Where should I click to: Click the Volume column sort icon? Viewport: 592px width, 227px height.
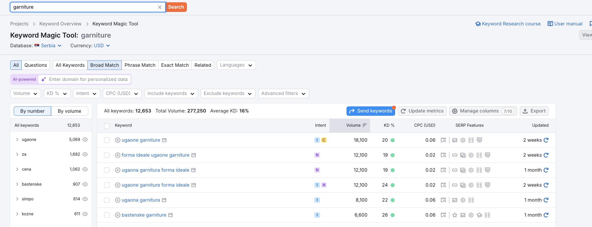[x=365, y=125]
